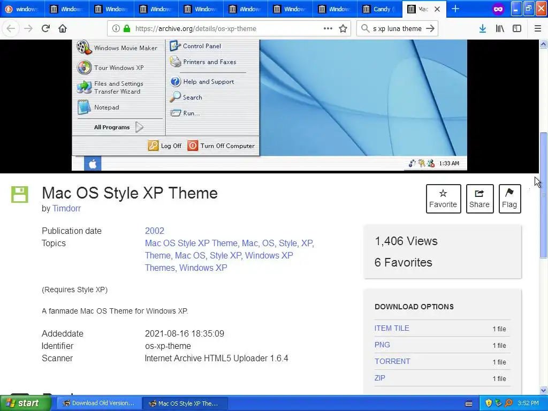Reload the current page
Viewport: 548px width, 411px height.
point(45,28)
